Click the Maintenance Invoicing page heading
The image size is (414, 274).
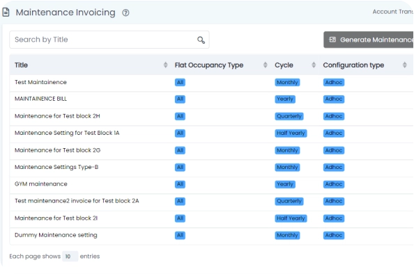[x=66, y=13]
